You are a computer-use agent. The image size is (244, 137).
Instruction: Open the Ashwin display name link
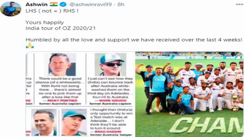click(37, 4)
